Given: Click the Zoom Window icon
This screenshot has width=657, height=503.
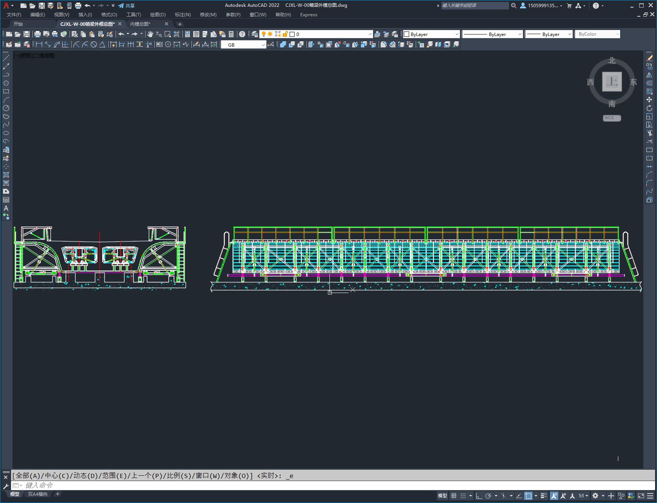Looking at the screenshot, I should (x=167, y=34).
